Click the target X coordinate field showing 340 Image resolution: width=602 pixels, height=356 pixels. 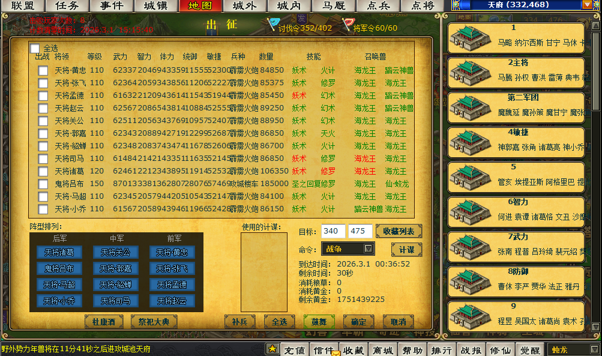coord(333,231)
